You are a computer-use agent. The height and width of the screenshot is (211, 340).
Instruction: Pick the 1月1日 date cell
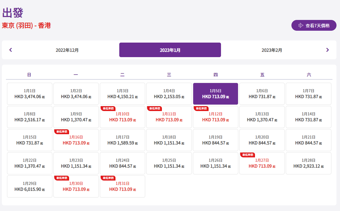click(x=30, y=94)
